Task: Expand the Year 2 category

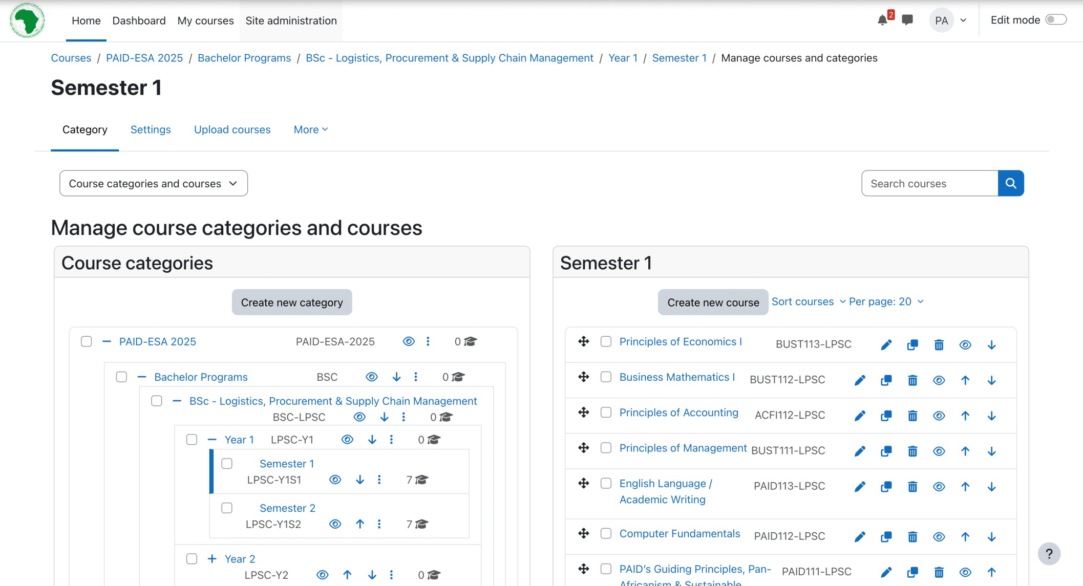Action: (212, 559)
